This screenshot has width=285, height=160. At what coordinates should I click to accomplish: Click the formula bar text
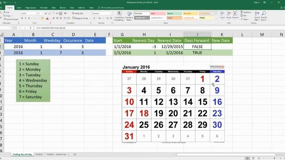tap(50, 28)
